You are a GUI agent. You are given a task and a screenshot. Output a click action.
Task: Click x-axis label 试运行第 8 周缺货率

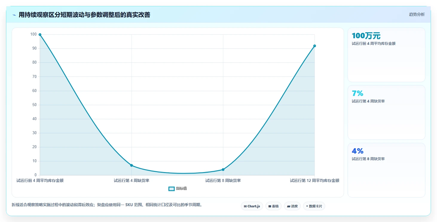tap(223, 180)
